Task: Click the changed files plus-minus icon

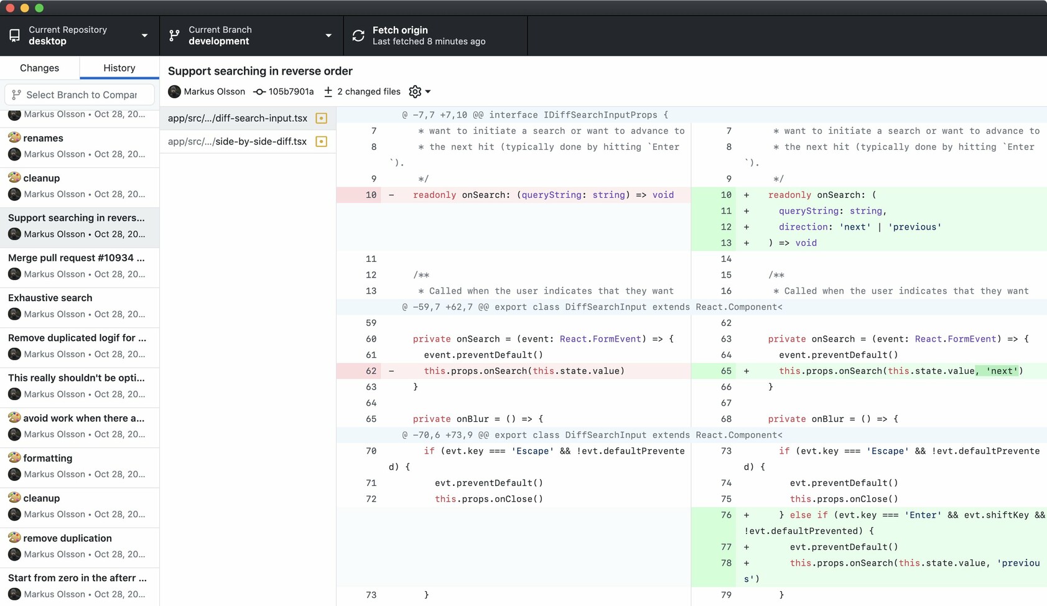Action: coord(328,91)
